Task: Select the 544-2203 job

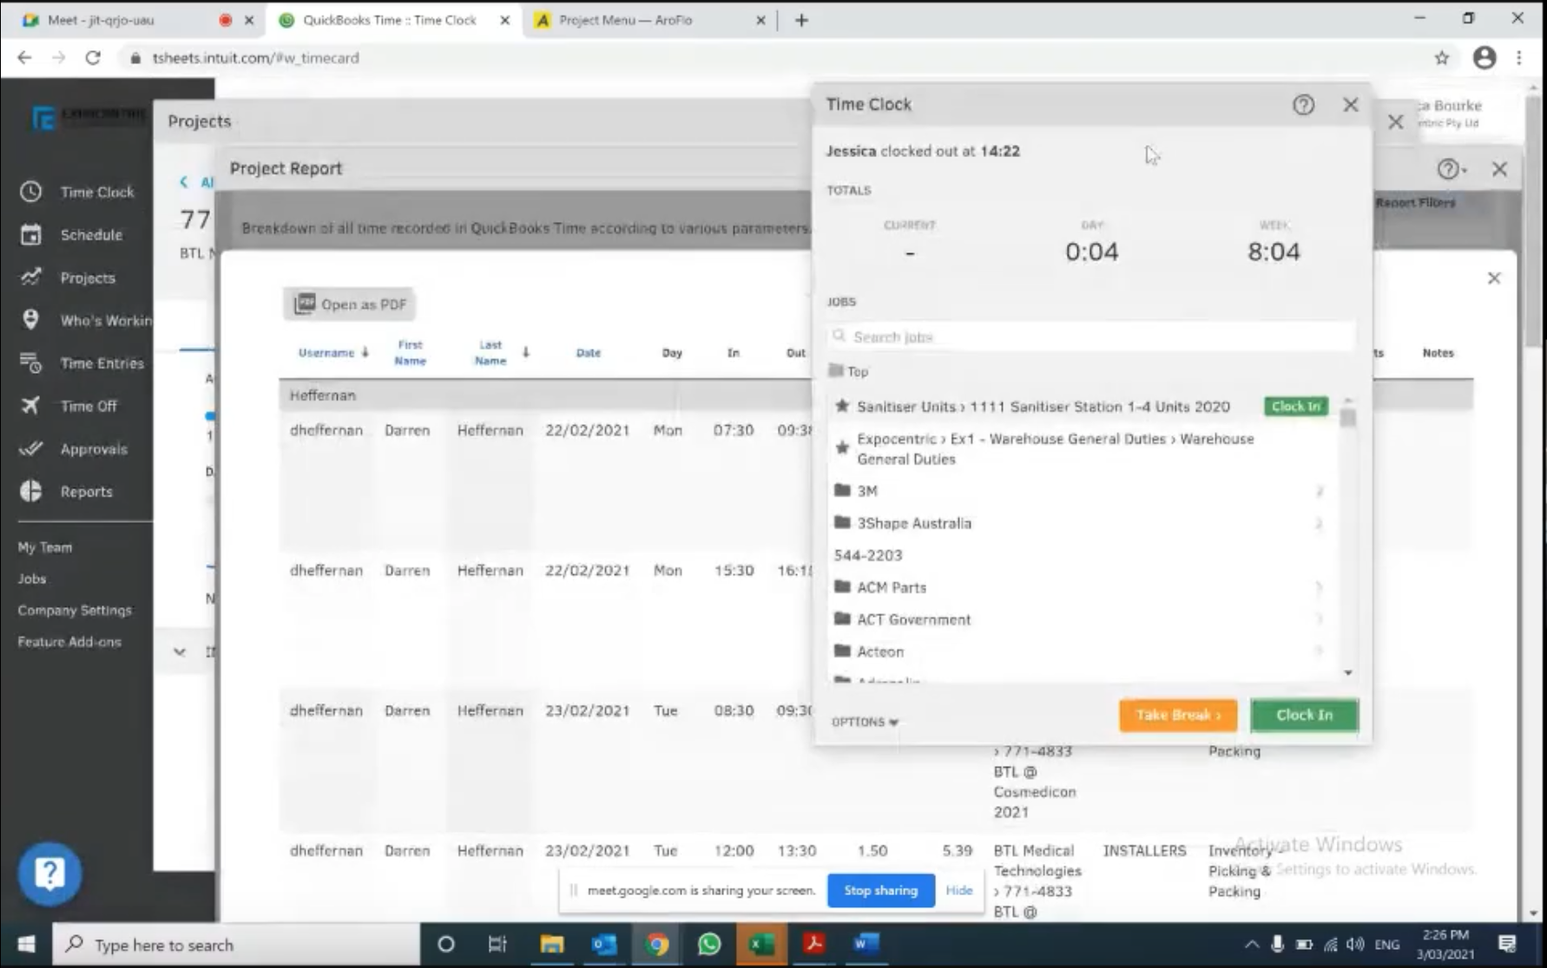Action: 868,555
